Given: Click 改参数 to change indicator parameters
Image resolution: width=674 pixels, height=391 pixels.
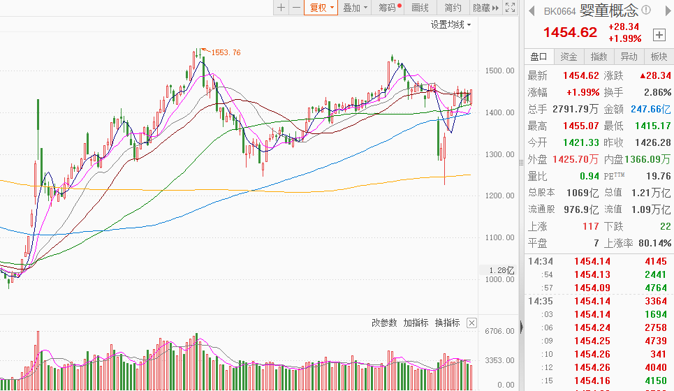Looking at the screenshot, I should 384,323.
